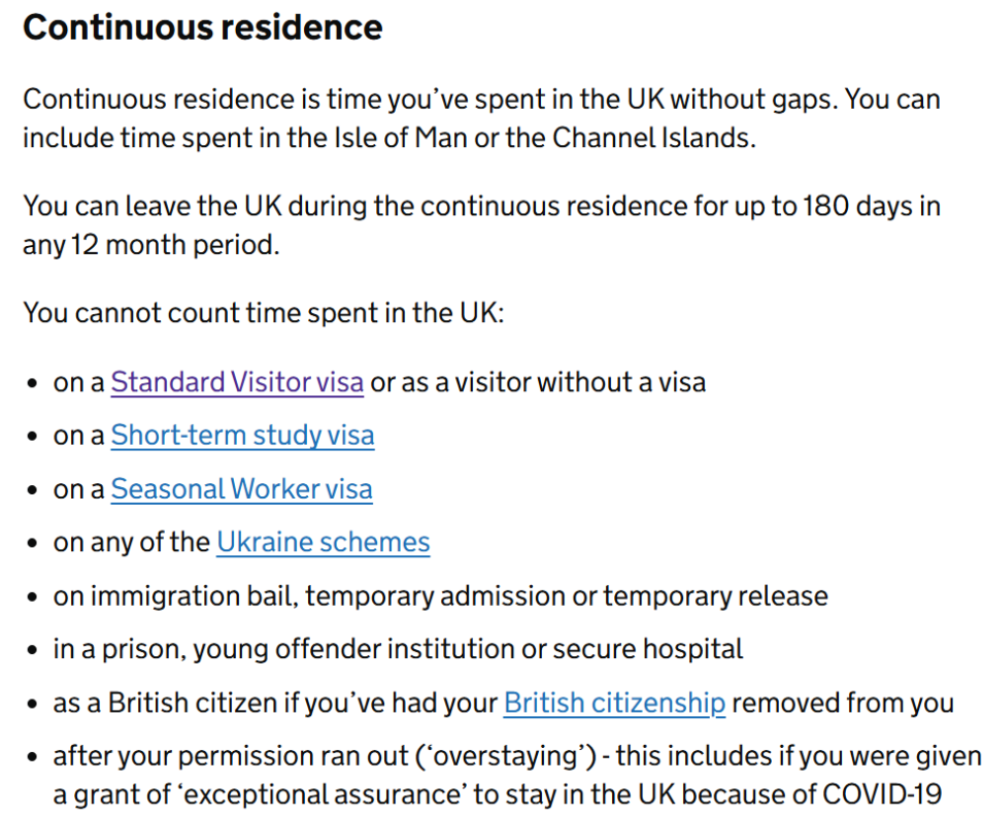Click 'You cannot count time spent' text
This screenshot has width=1000, height=828.
tap(263, 313)
